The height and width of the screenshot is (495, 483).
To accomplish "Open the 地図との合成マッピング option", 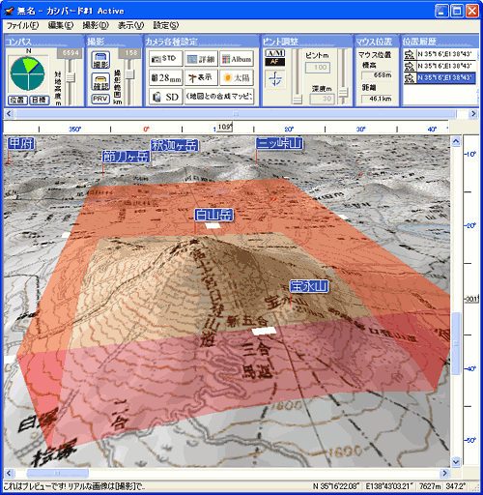I will click(219, 97).
